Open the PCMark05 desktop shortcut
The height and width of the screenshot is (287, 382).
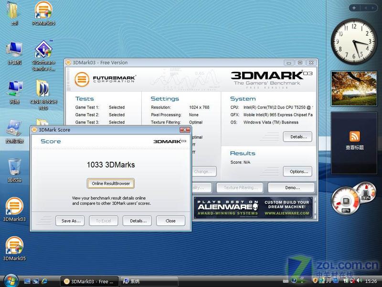(x=43, y=13)
